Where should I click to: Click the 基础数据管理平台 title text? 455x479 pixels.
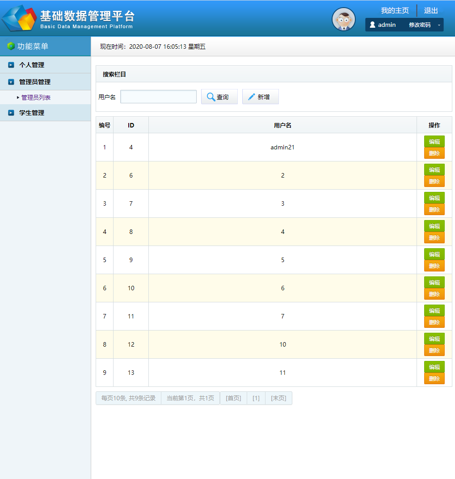pyautogui.click(x=87, y=16)
